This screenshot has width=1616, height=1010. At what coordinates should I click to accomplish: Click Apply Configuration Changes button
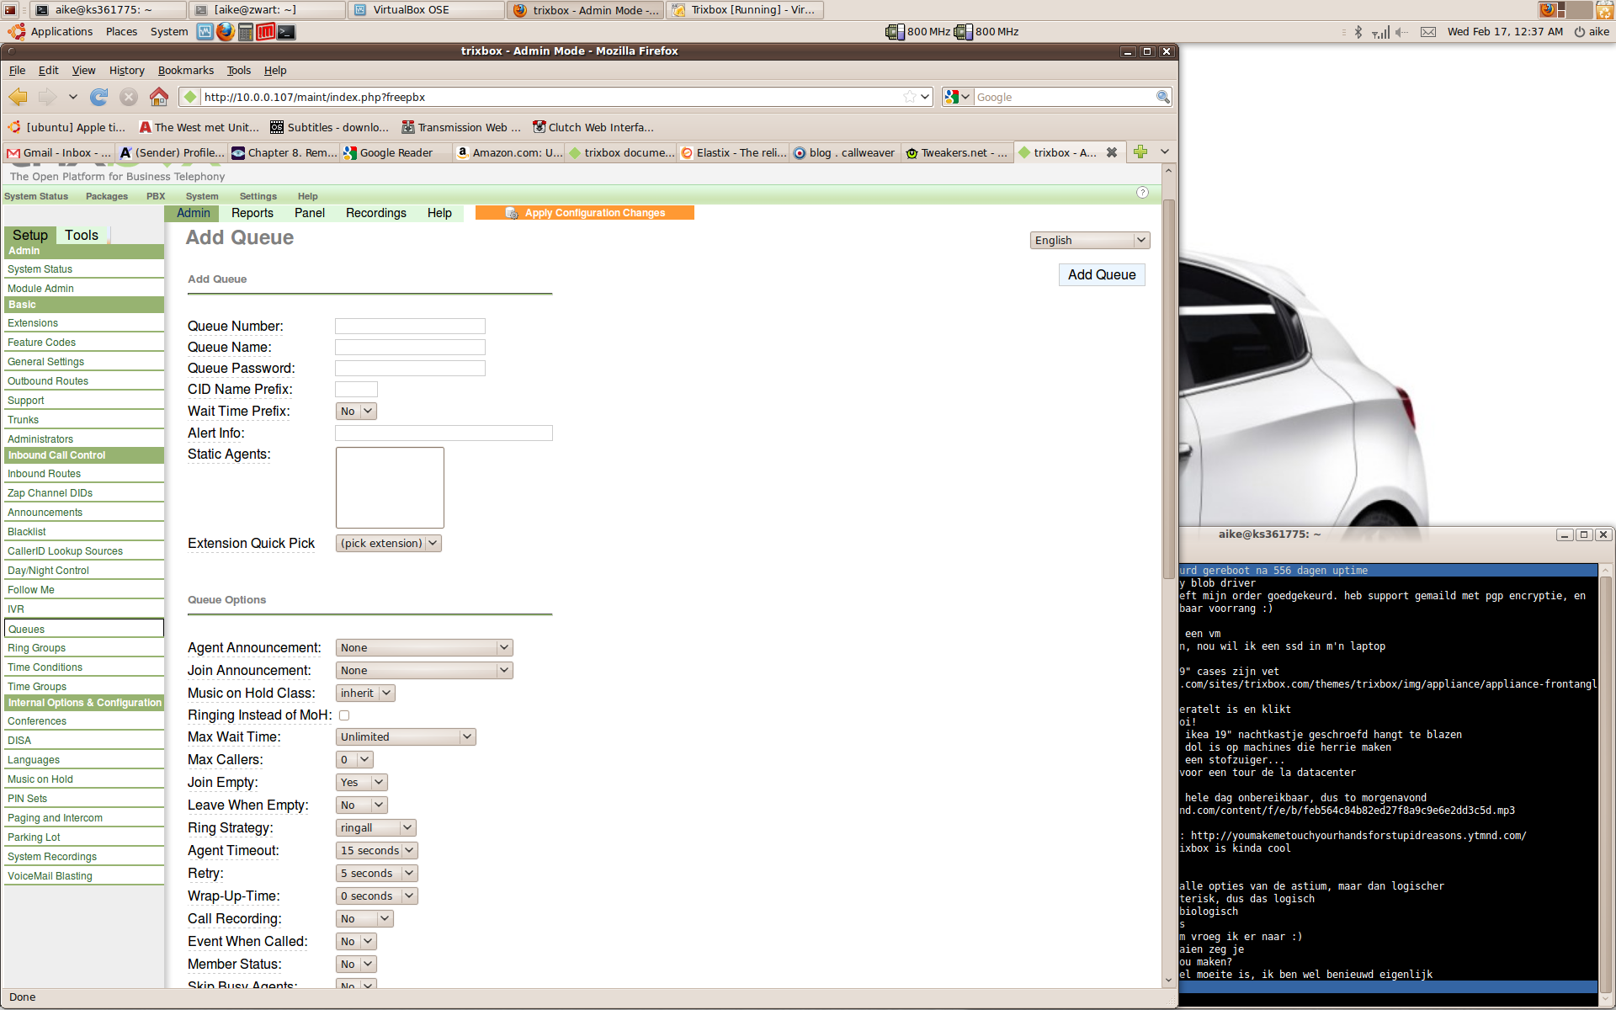pos(585,213)
